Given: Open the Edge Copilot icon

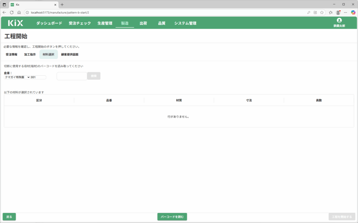Looking at the screenshot, I should point(353,13).
